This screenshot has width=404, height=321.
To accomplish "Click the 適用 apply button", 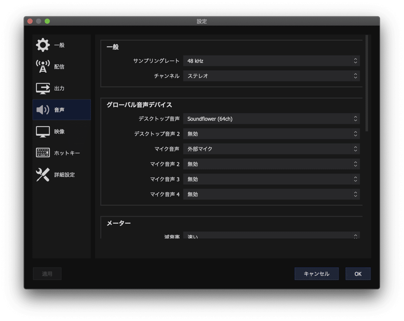I will click(47, 274).
